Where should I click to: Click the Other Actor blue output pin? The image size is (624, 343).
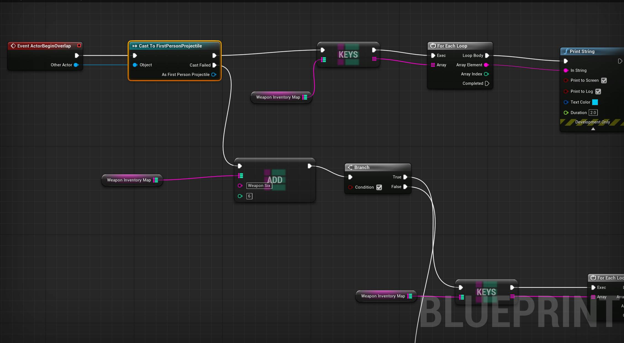[76, 65]
